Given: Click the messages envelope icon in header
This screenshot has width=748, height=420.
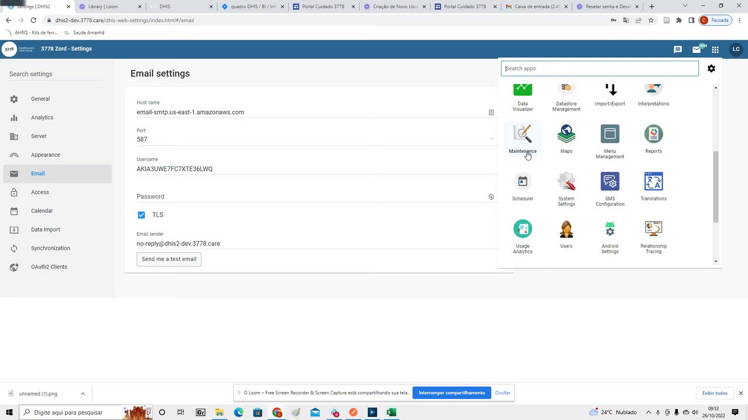Looking at the screenshot, I should [697, 50].
